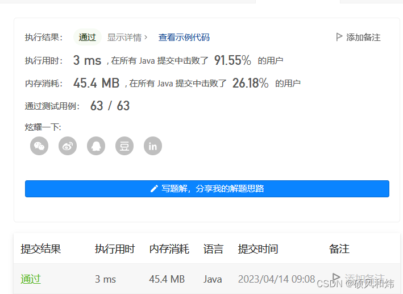This screenshot has width=403, height=294.
Task: Share result via the QQ penguin icon
Action: tap(96, 146)
